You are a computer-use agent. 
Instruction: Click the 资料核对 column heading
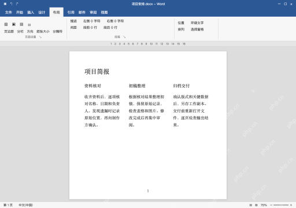pyautogui.click(x=92, y=86)
